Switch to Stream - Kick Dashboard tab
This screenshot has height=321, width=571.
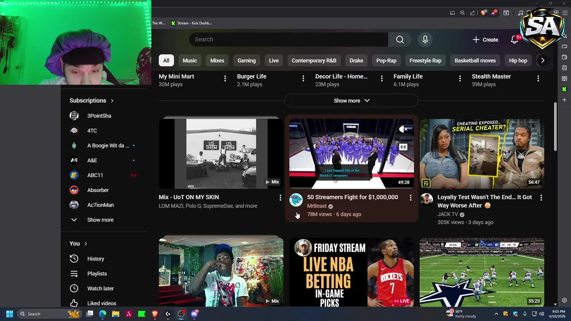pos(191,23)
